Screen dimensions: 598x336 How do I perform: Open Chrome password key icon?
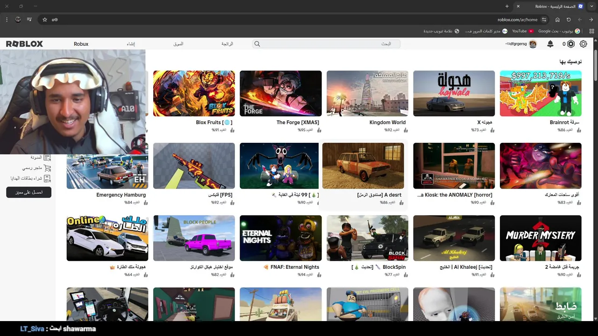[x=55, y=20]
